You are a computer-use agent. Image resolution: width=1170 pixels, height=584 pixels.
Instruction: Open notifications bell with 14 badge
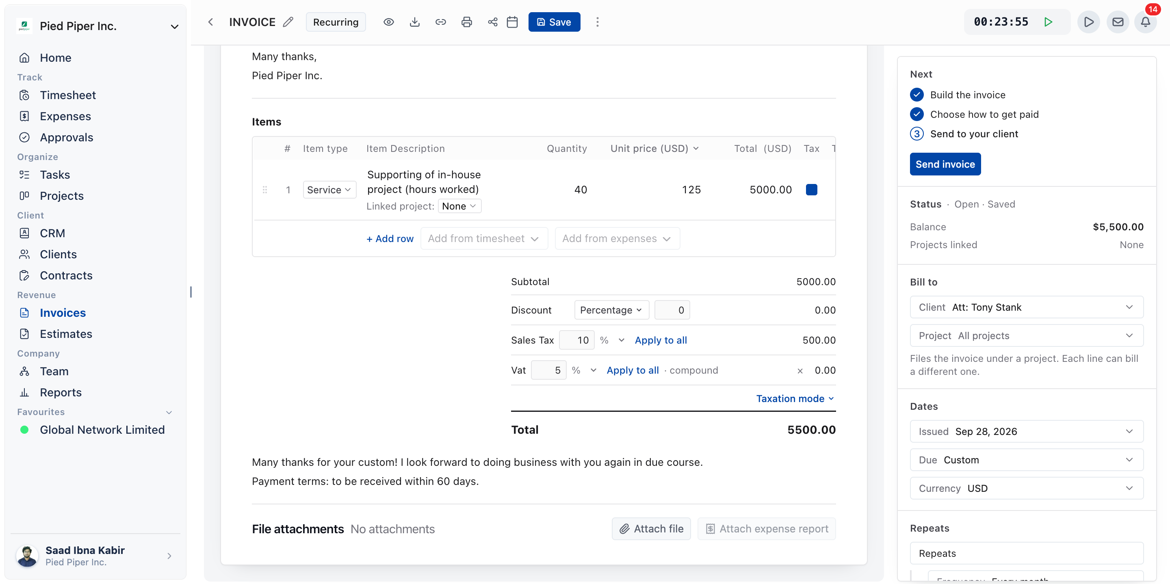pos(1146,22)
